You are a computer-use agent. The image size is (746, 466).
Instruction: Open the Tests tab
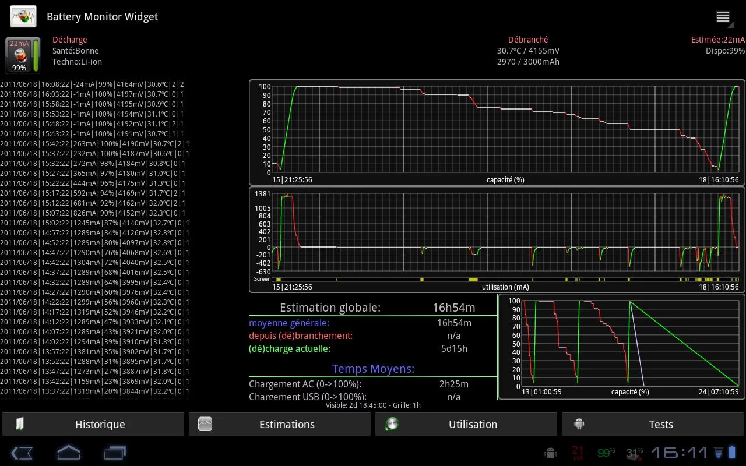pyautogui.click(x=653, y=424)
